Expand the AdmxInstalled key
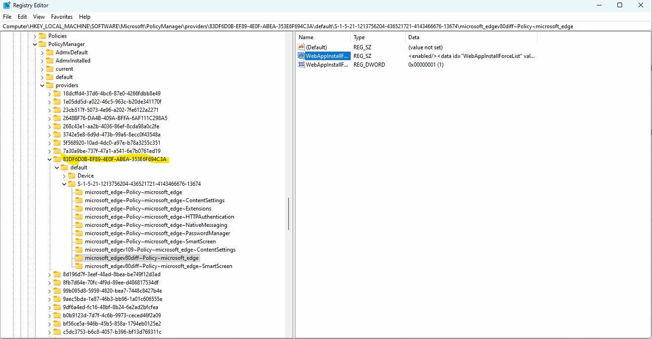 [43, 60]
